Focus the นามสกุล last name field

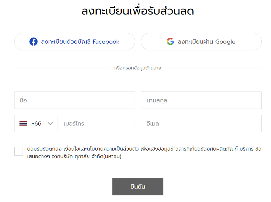pyautogui.click(x=201, y=100)
